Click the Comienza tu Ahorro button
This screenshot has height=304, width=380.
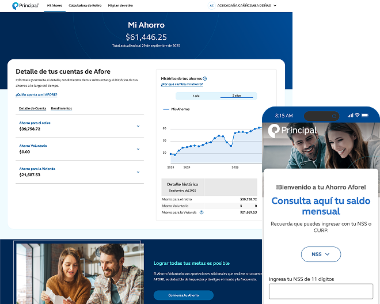pos(184,295)
